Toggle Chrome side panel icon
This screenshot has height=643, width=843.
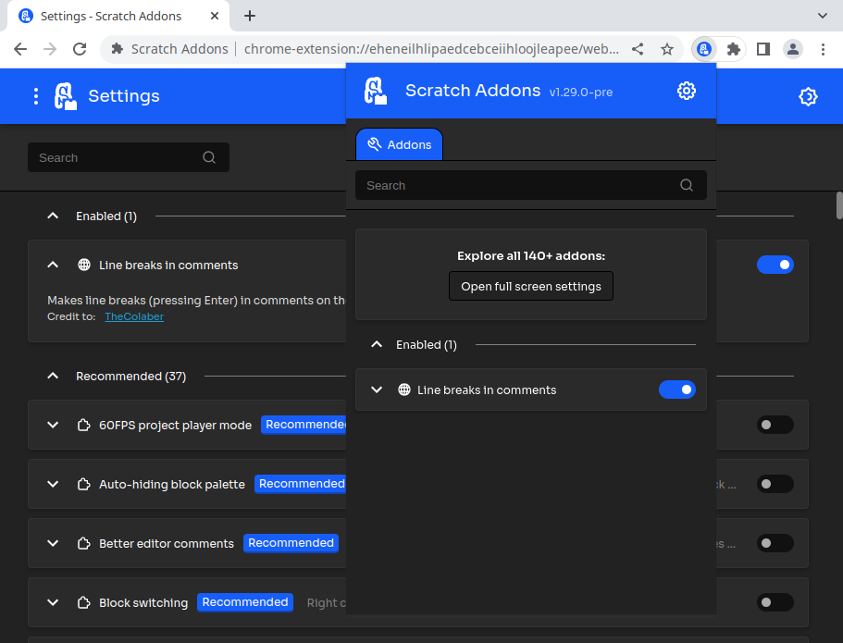point(762,49)
